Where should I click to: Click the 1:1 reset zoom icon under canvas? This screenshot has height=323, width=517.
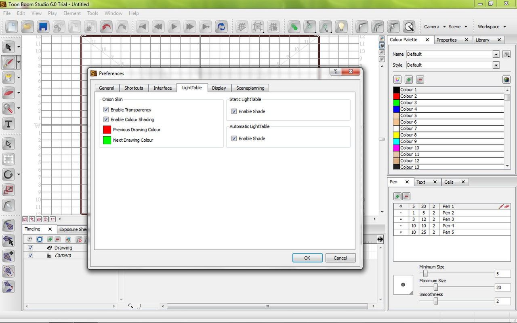[53, 219]
